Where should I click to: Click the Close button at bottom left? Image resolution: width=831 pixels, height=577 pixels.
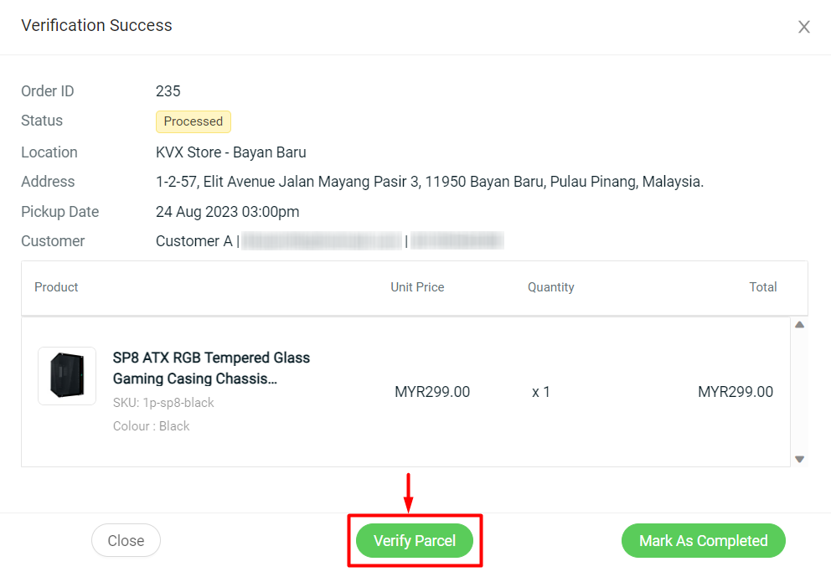pos(126,541)
